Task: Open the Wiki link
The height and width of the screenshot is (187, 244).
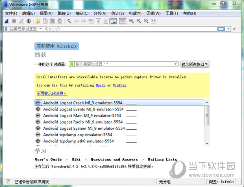Action: (x=76, y=159)
